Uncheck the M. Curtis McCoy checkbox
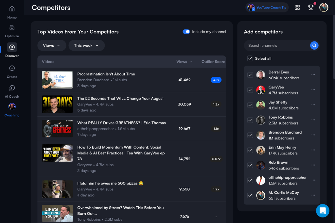The width and height of the screenshot is (335, 223). click(x=250, y=196)
